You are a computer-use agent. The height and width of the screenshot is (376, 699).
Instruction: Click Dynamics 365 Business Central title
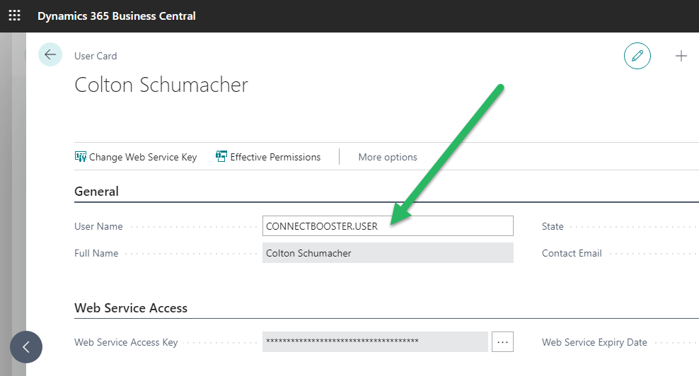(x=116, y=16)
